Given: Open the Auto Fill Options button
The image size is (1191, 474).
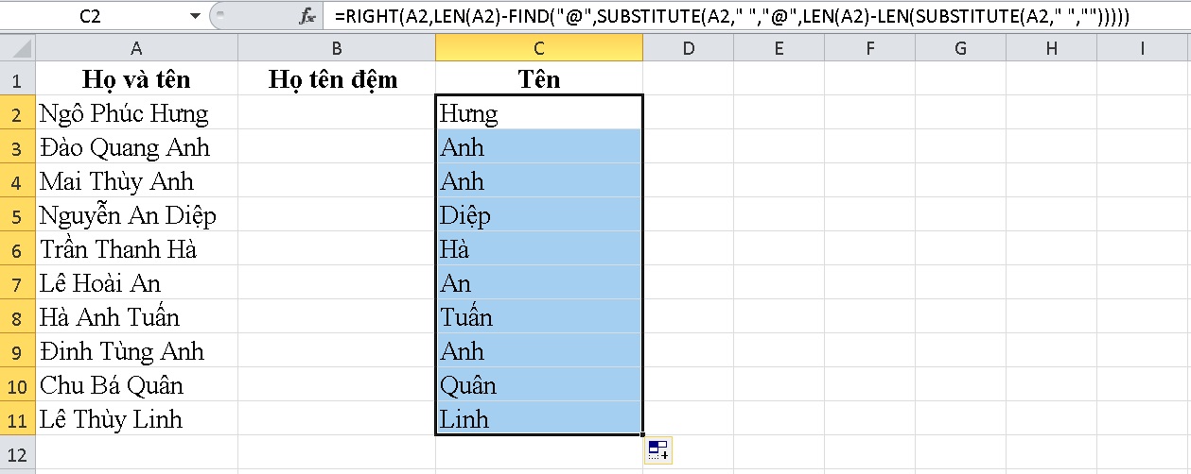Looking at the screenshot, I should coord(658,450).
